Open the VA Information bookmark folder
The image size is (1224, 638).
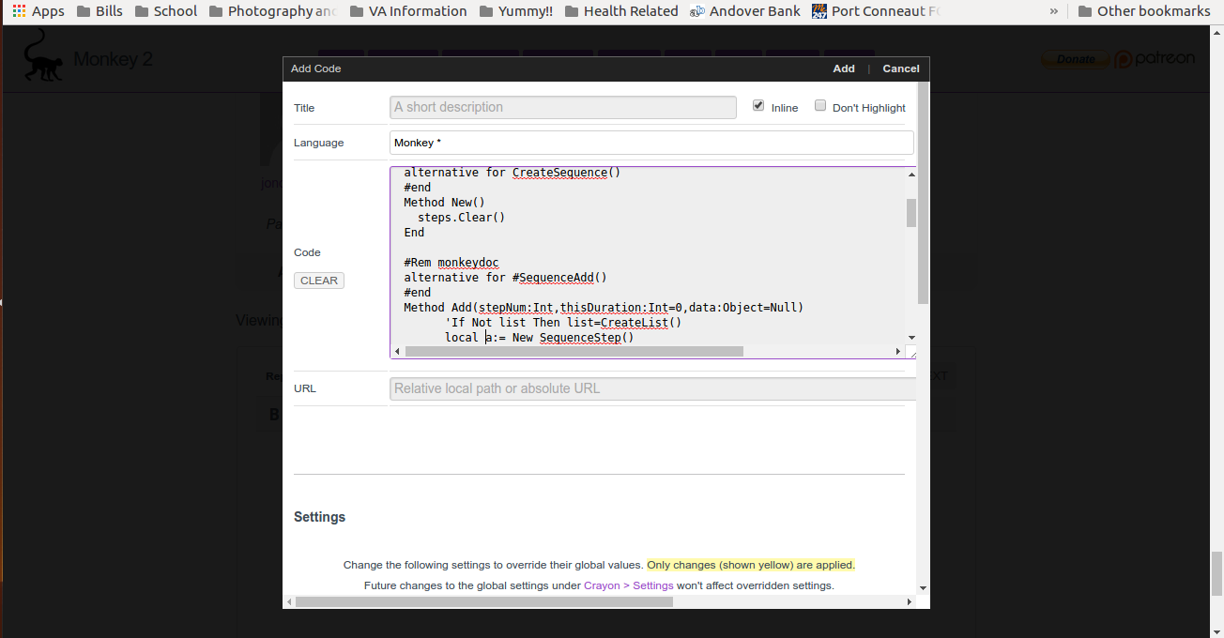407,11
